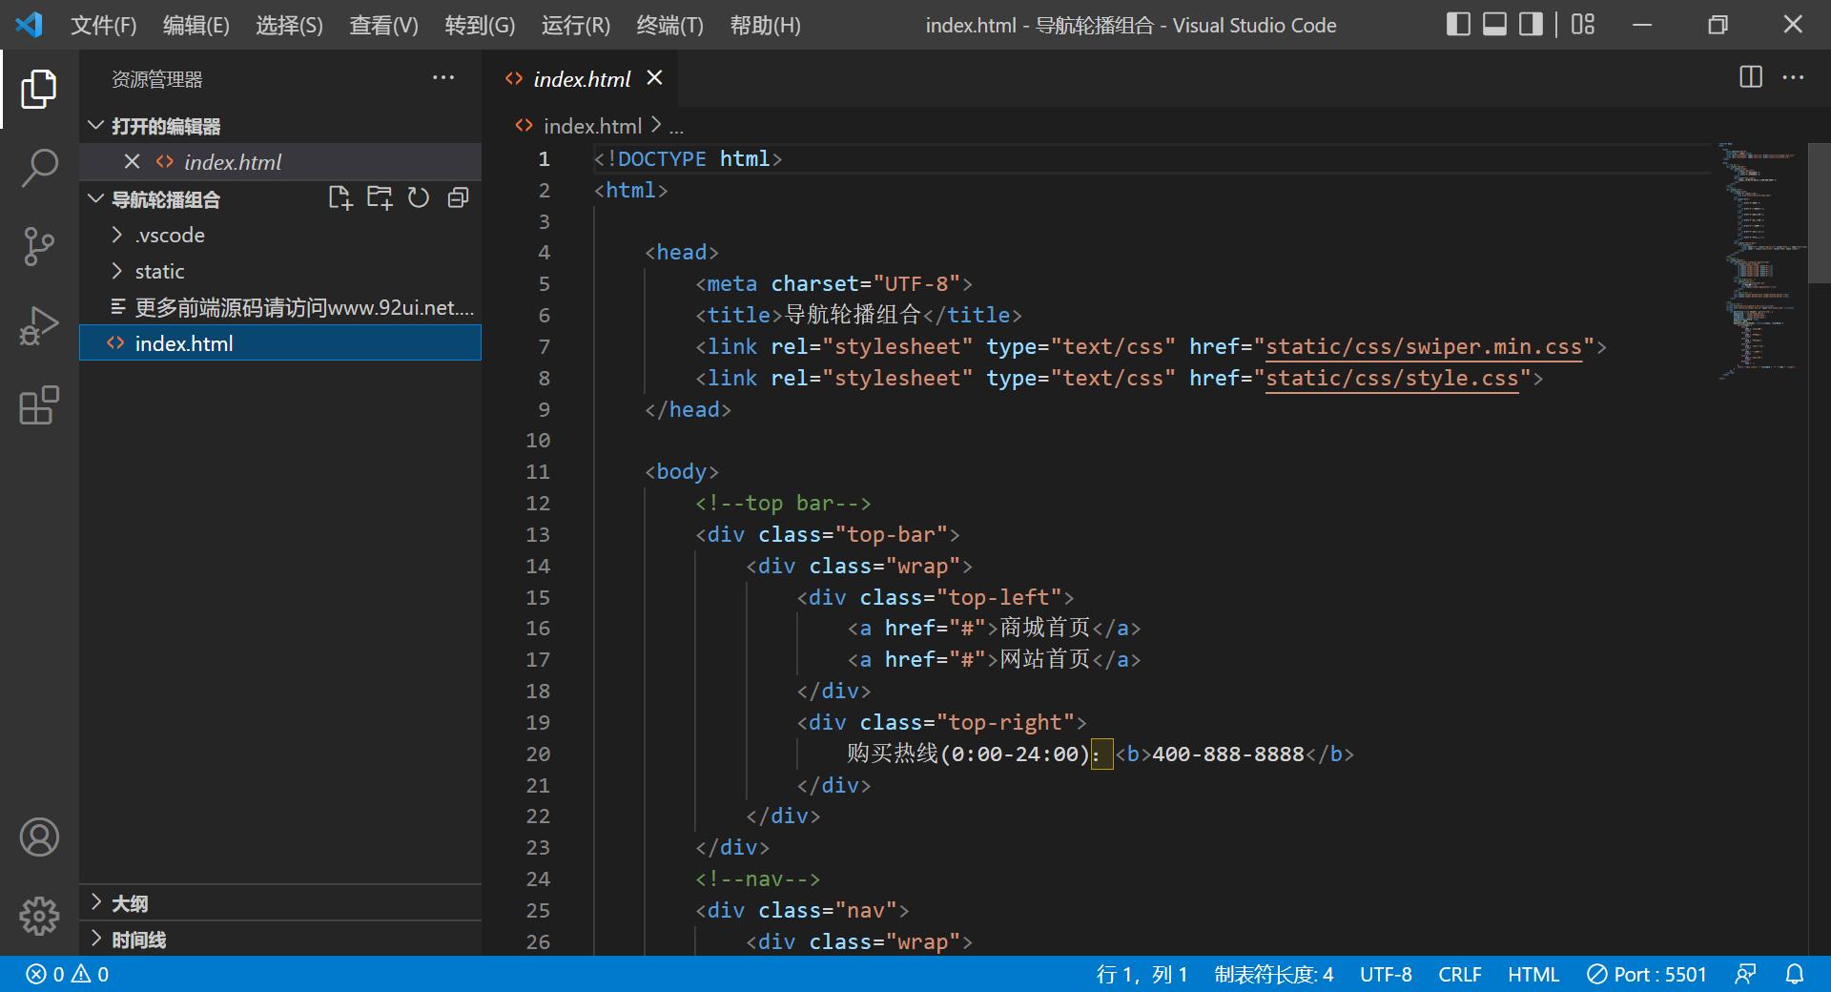Open the 文件(F) menu
The height and width of the screenshot is (992, 1831).
pos(103,26)
